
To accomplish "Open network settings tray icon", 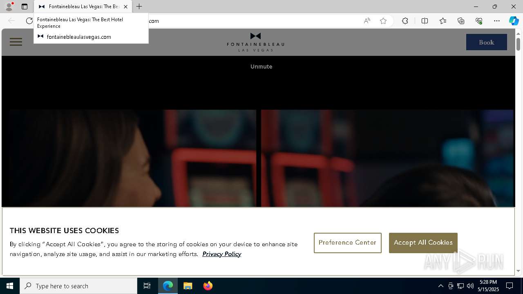I will [460, 286].
